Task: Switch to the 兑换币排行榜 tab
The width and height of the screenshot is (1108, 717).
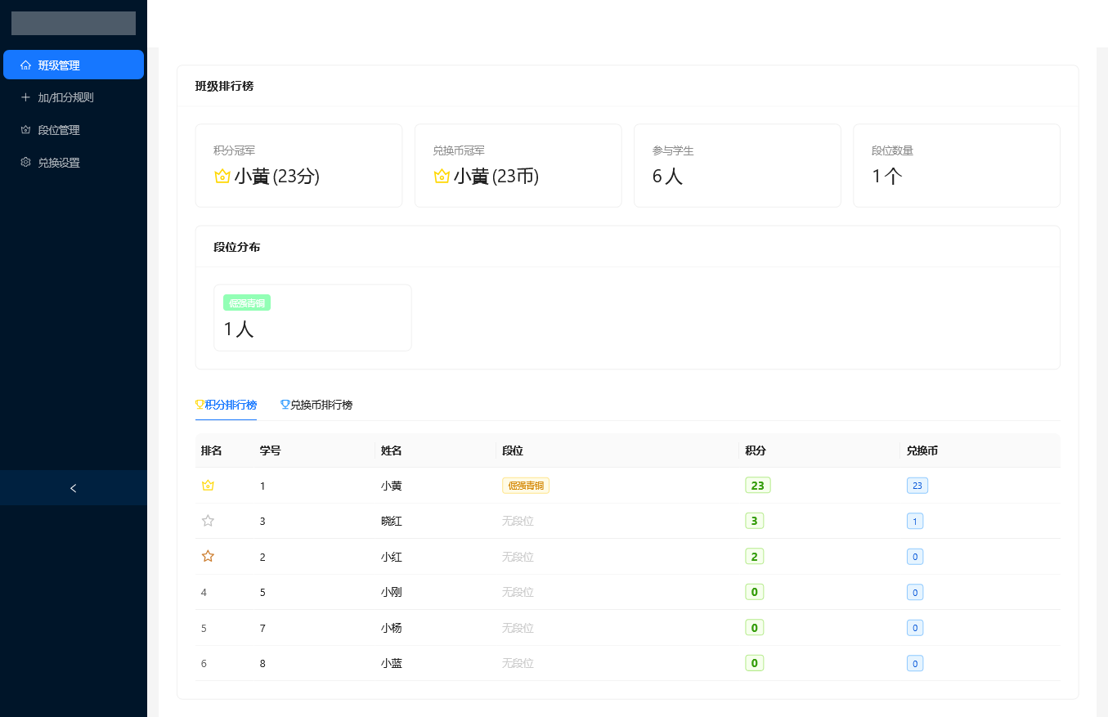Action: point(316,405)
